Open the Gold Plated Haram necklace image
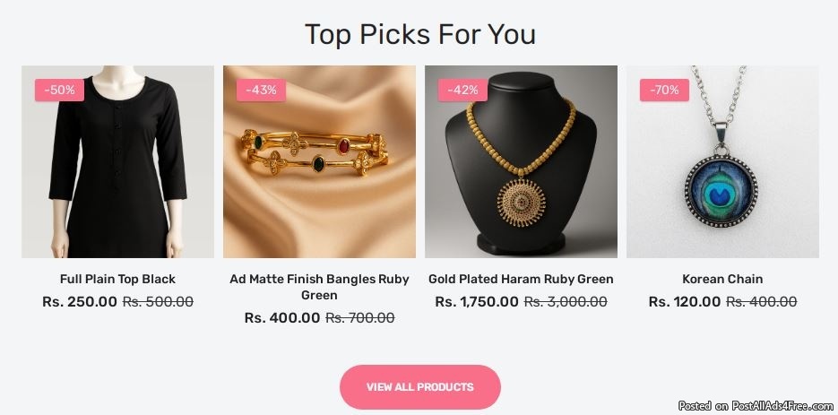Viewport: 838px width, 415px height. pos(521,161)
